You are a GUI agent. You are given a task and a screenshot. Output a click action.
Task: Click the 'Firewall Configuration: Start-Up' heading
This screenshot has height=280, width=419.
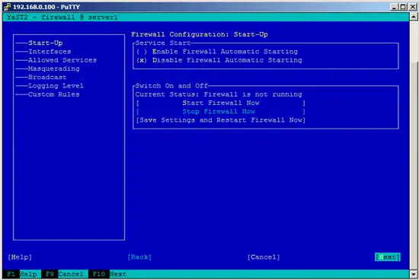[x=200, y=34]
